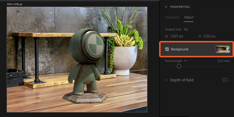This screenshot has height=117, width=234.
Task: Switch to the Transform tab
Action: [x=172, y=17]
